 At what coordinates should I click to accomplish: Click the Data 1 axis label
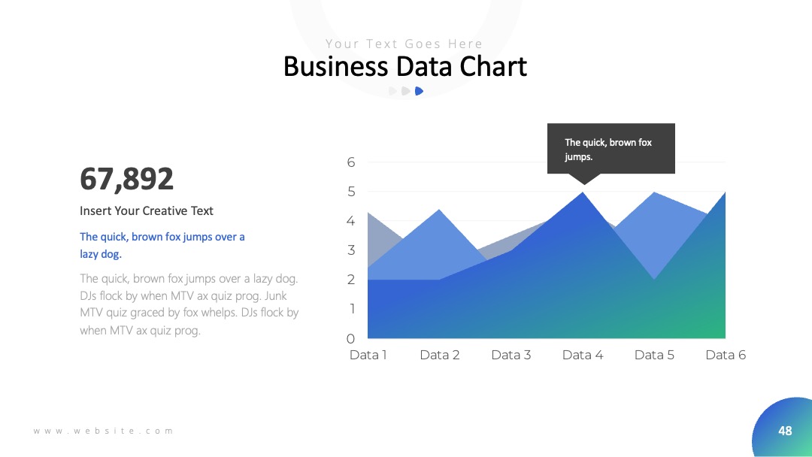pyautogui.click(x=368, y=355)
